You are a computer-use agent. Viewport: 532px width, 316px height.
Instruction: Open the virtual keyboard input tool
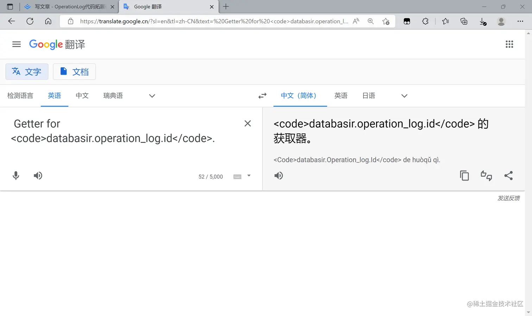237,177
